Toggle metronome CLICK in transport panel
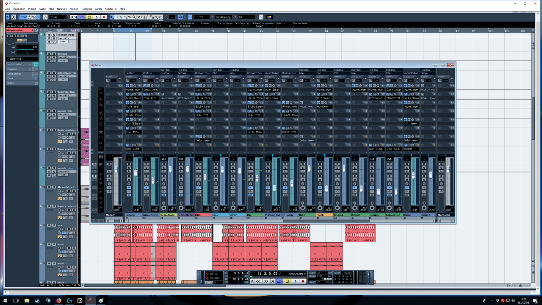Image resolution: width=542 pixels, height=305 pixels. coord(312,273)
